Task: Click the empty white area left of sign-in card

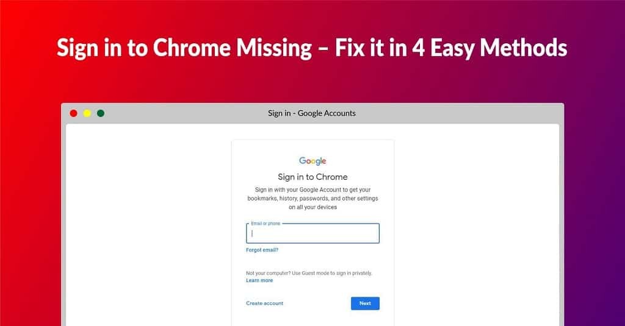Action: coord(148,223)
